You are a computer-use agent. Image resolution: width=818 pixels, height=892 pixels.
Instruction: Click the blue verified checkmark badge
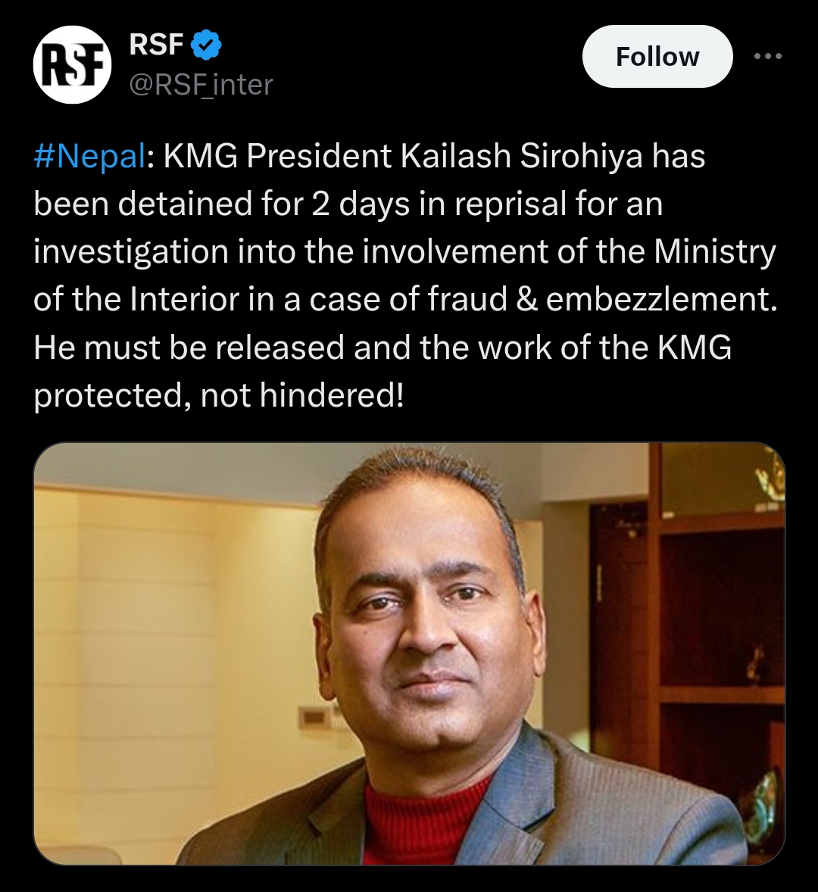pyautogui.click(x=206, y=45)
